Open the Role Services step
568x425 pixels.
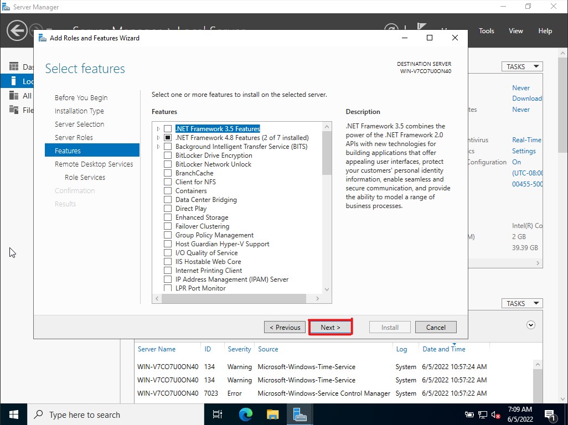click(x=85, y=178)
